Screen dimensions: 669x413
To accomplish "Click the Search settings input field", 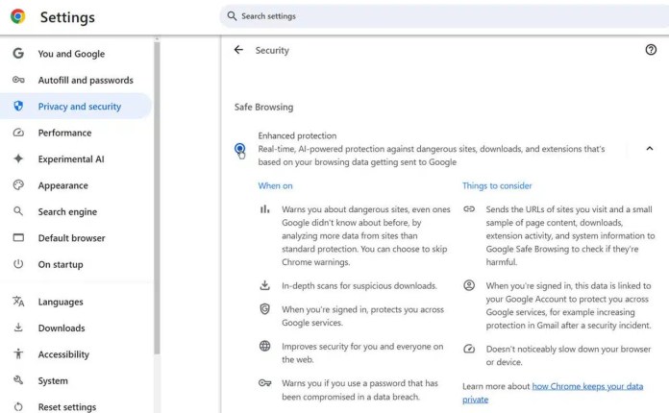I will (x=444, y=16).
